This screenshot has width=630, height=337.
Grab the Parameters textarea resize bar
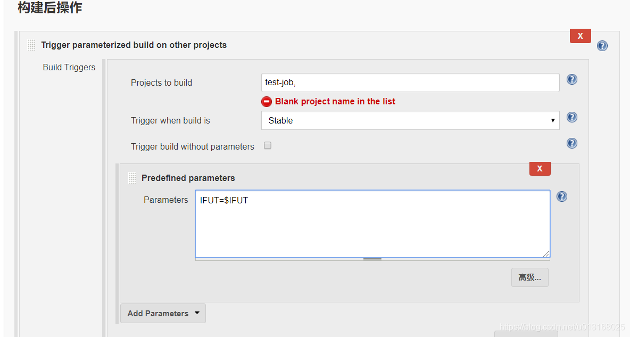[372, 259]
